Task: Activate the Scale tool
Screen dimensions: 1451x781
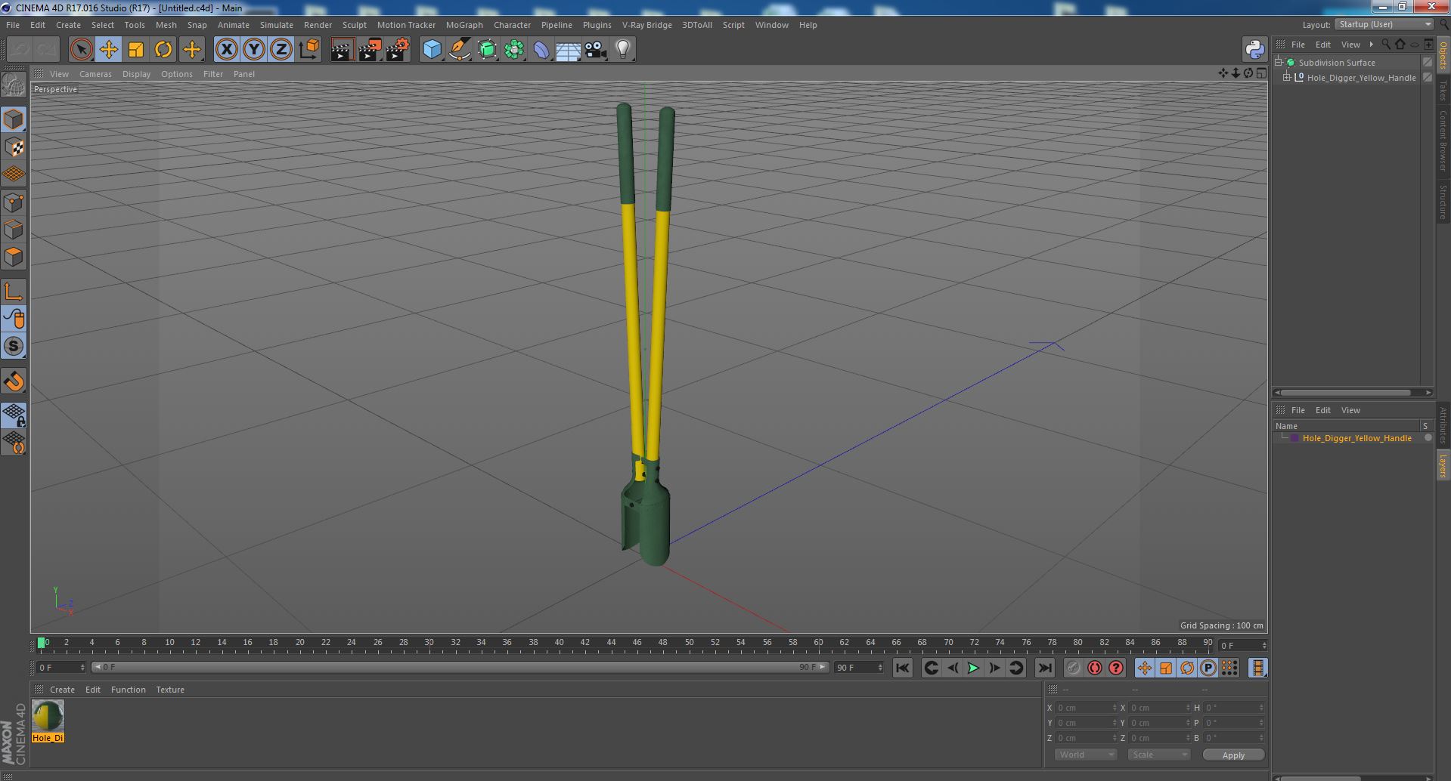Action: tap(136, 50)
